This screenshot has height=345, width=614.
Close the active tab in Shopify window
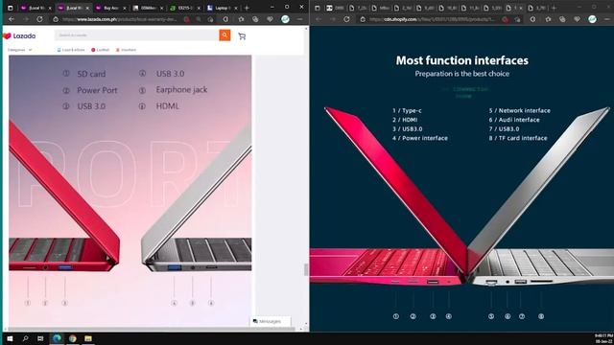click(x=521, y=8)
